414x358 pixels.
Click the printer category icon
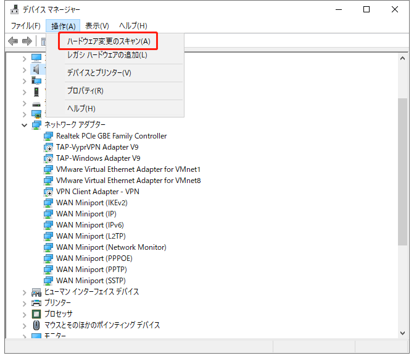[x=36, y=303]
